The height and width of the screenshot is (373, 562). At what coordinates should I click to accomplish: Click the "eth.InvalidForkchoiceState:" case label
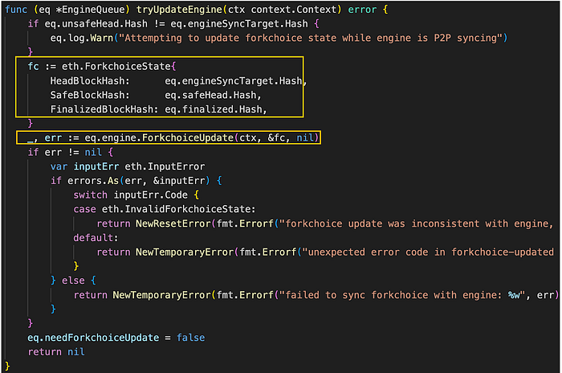179,209
